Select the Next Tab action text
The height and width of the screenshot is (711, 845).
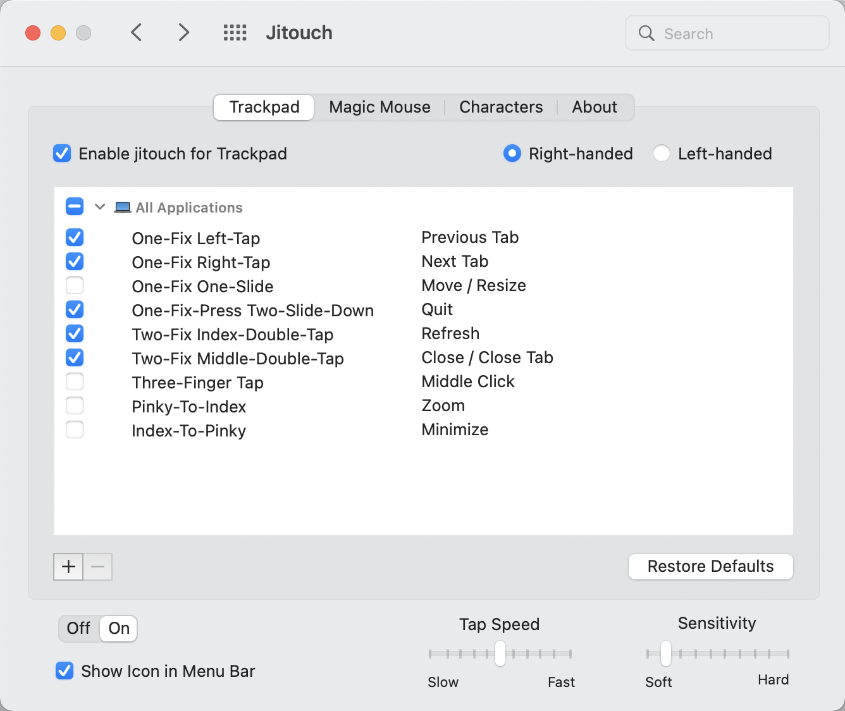[455, 261]
